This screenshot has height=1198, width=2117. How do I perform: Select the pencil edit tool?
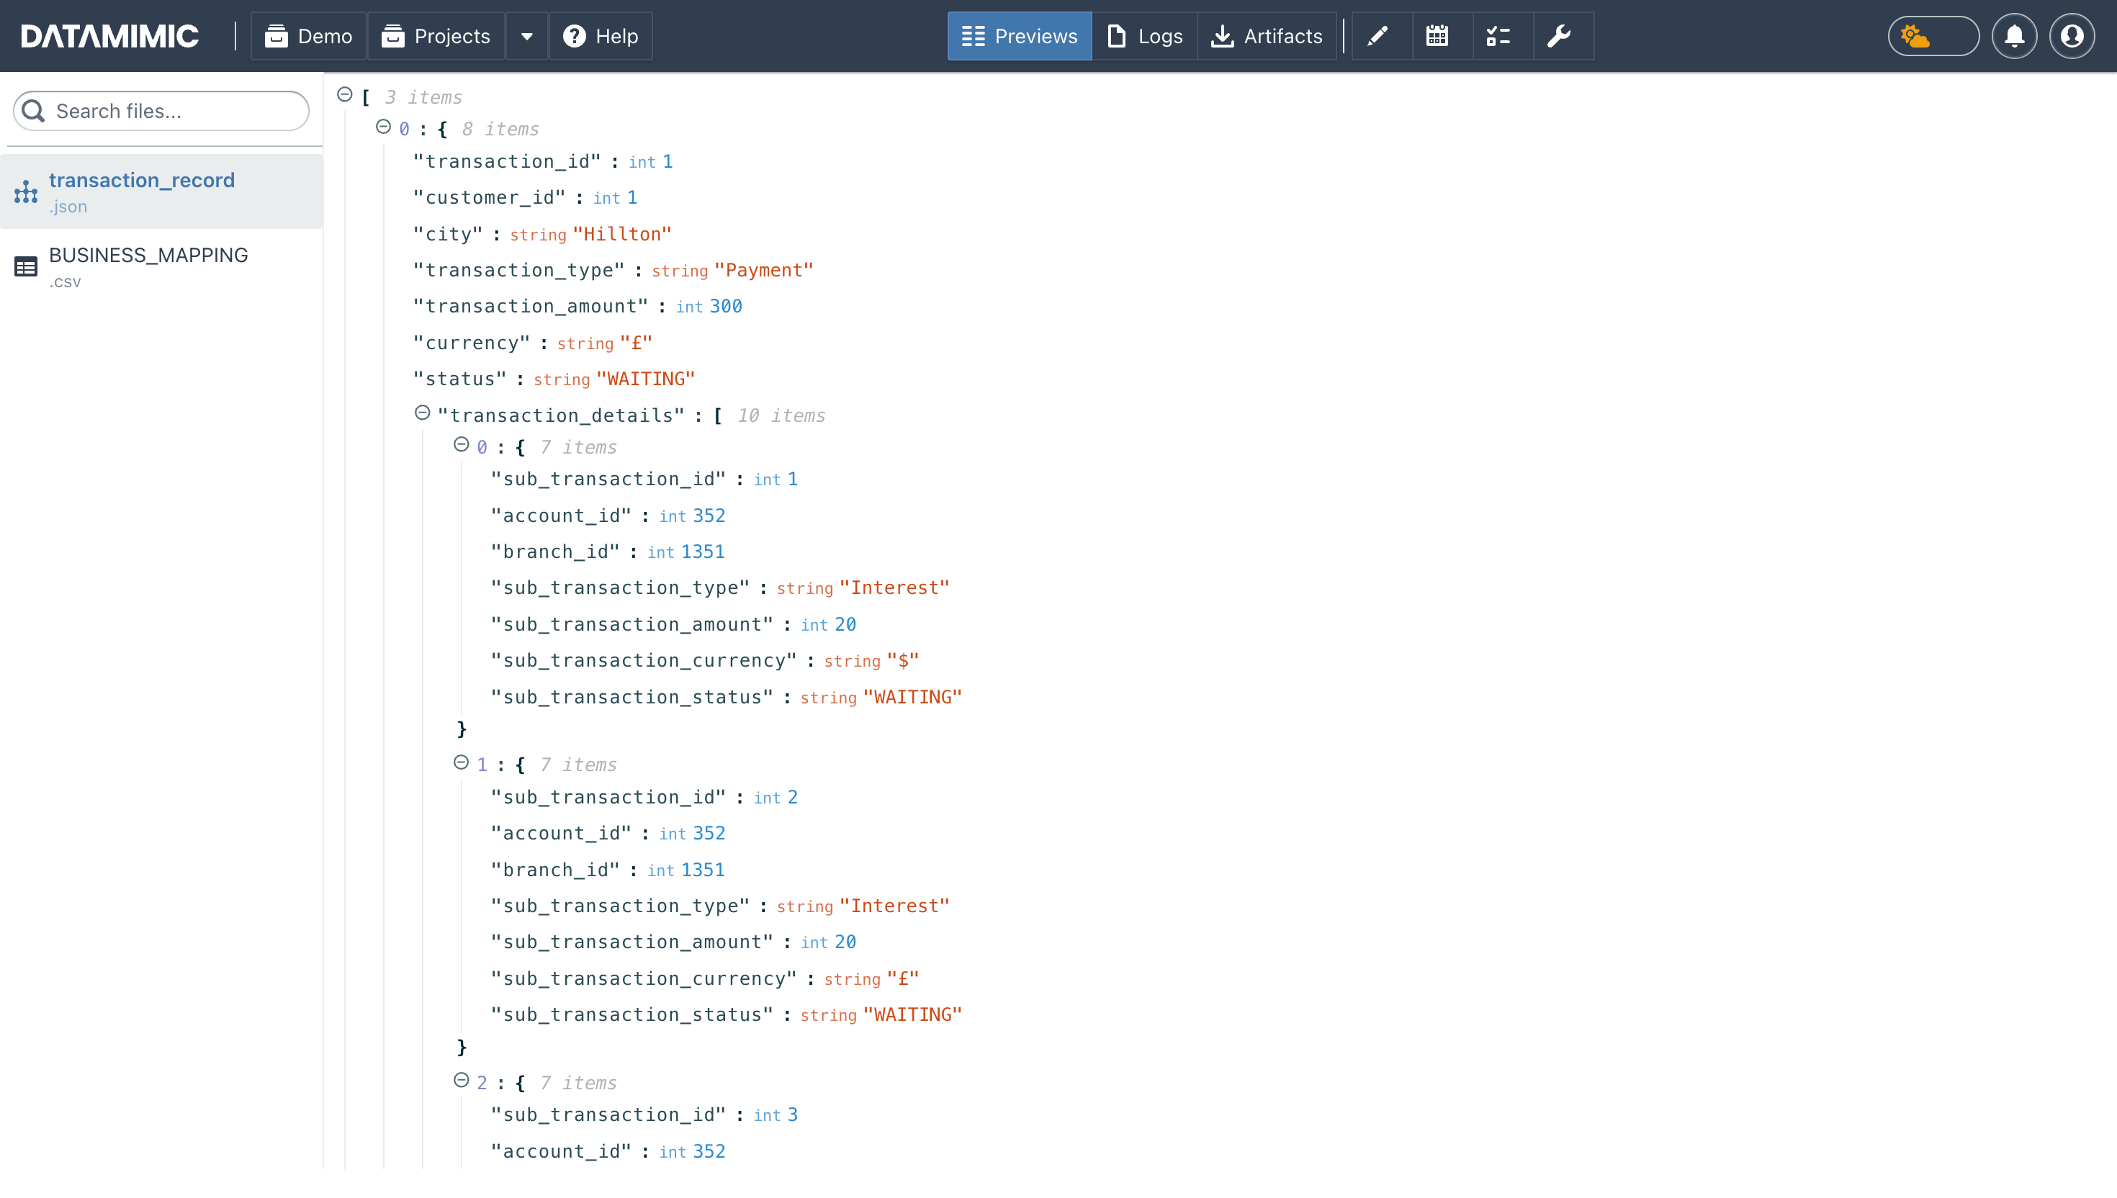(1378, 36)
